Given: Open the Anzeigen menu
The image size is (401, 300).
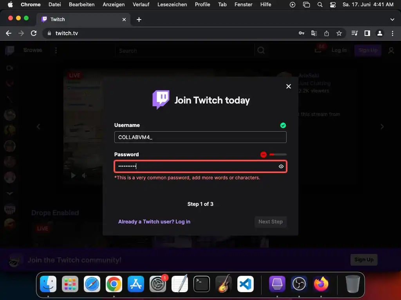Looking at the screenshot, I should (114, 4).
